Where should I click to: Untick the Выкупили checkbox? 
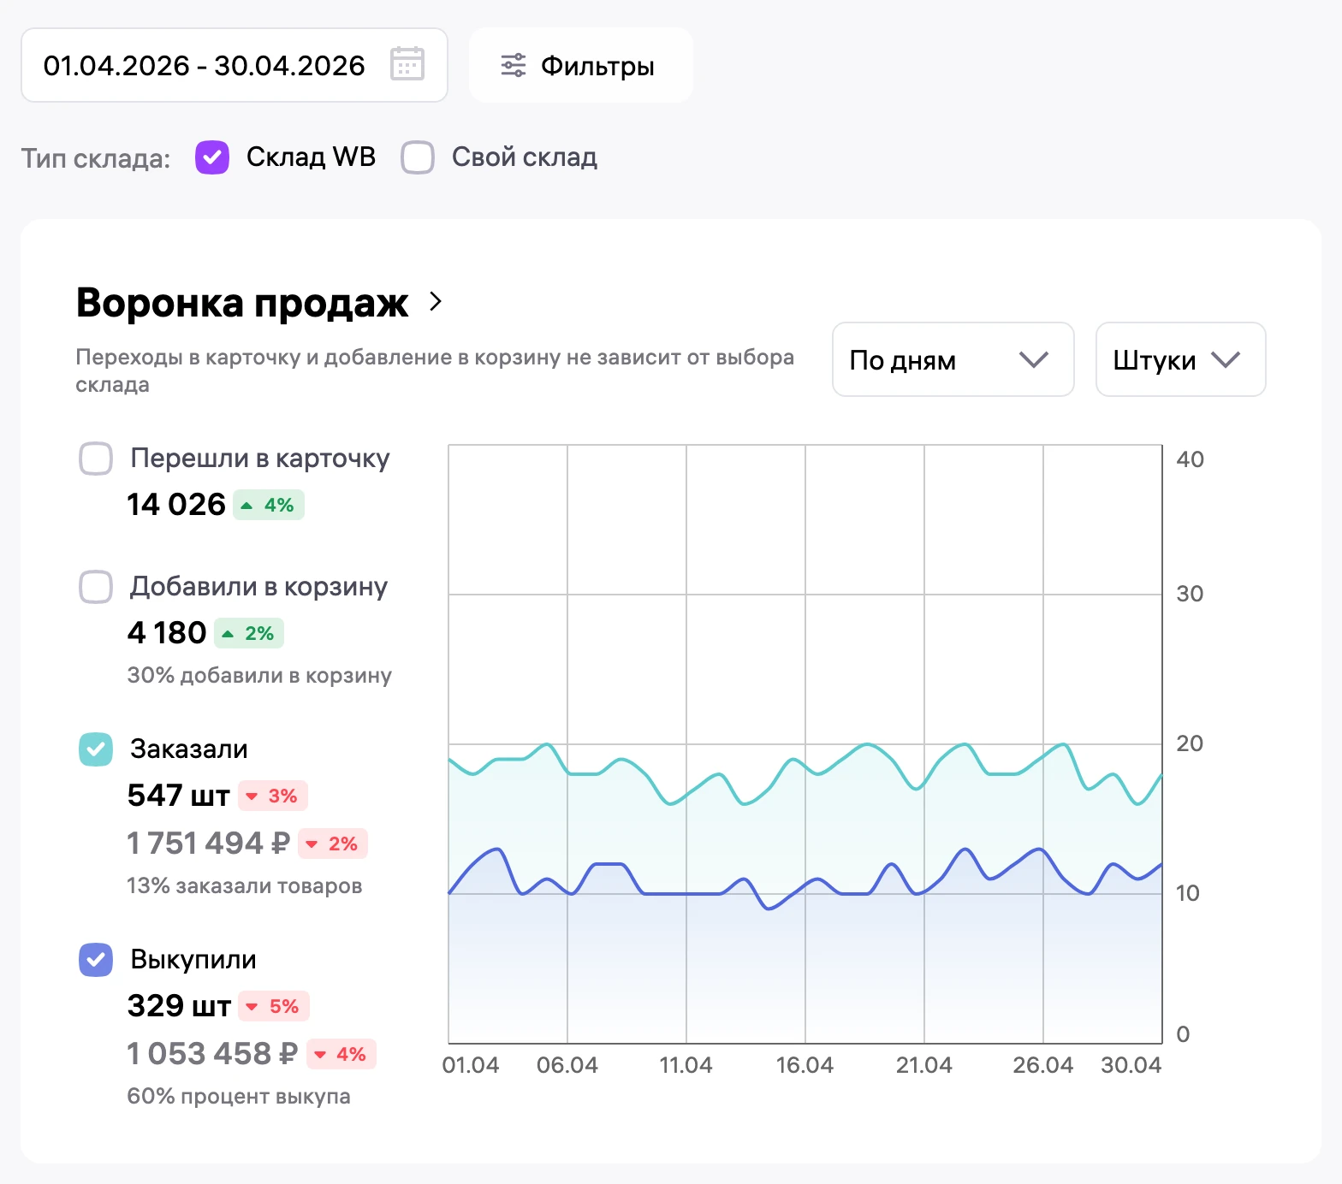[x=96, y=960]
